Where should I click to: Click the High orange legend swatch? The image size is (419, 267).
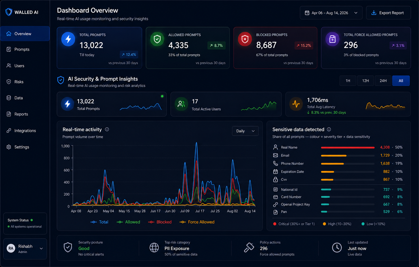click(x=324, y=224)
